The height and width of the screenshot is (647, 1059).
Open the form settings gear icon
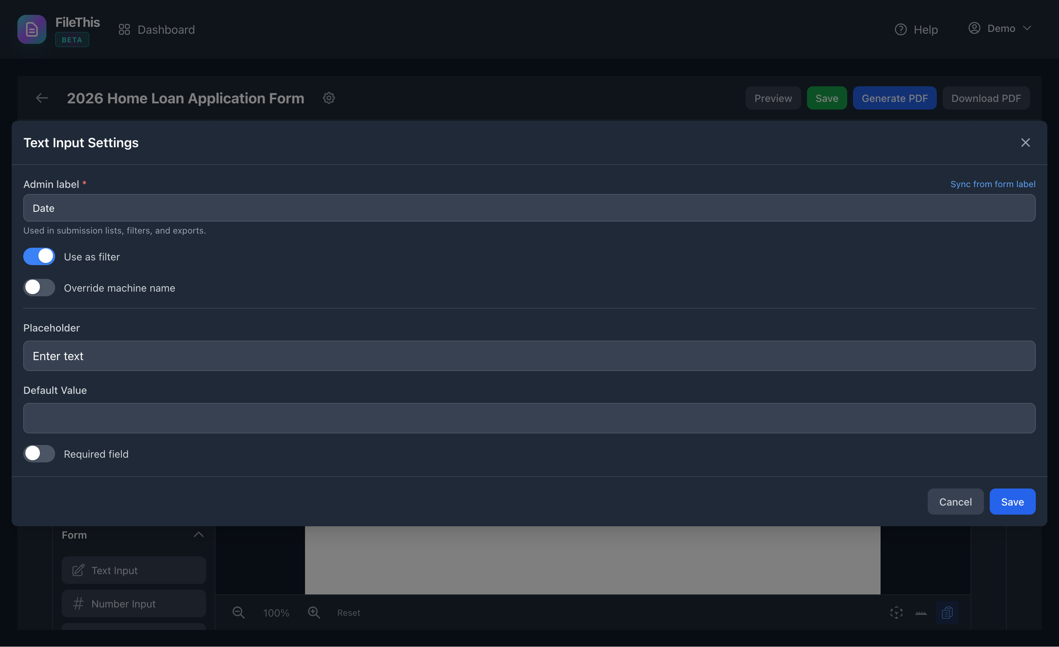[328, 98]
